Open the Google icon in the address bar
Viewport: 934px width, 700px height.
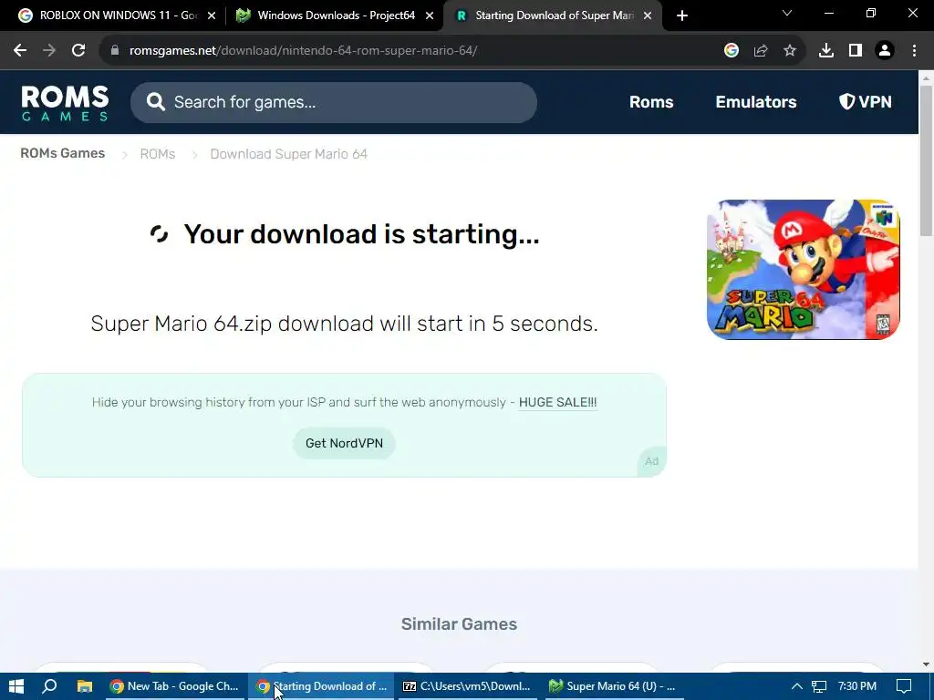point(732,51)
